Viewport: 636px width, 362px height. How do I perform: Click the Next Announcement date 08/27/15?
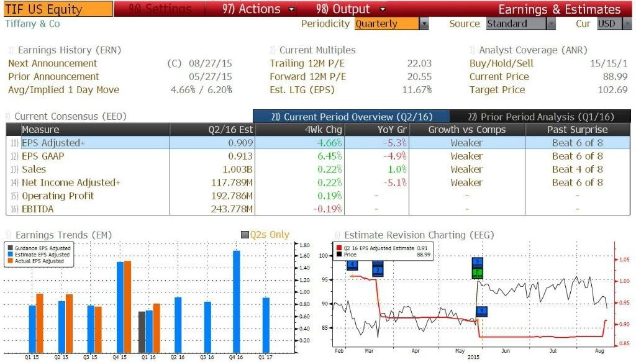pyautogui.click(x=210, y=63)
